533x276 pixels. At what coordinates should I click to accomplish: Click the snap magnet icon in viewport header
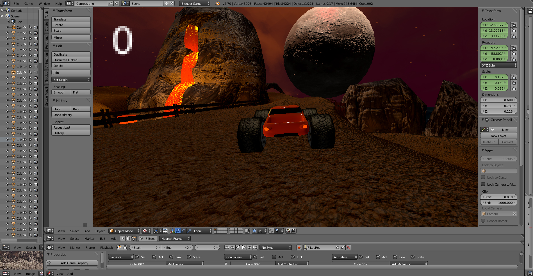(x=271, y=231)
